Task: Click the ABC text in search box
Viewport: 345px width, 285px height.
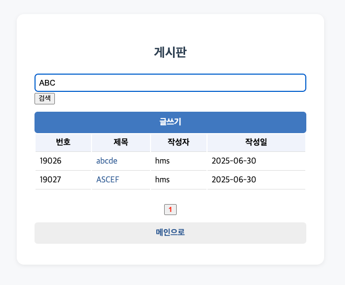Action: (x=47, y=83)
